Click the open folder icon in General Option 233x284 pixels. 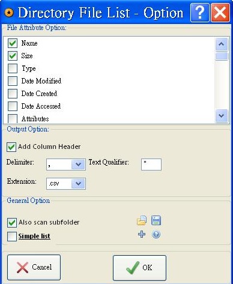142,220
